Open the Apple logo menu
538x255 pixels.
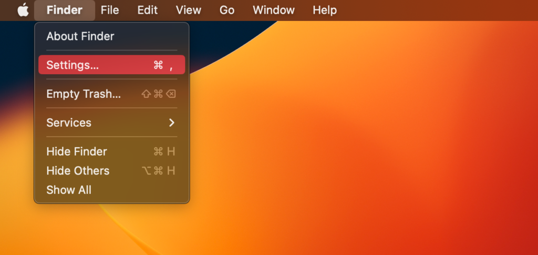[23, 10]
